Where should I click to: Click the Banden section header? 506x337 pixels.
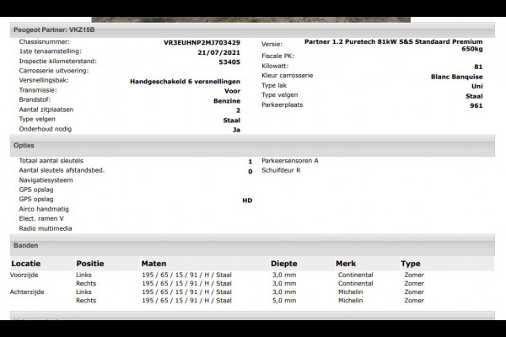26,245
